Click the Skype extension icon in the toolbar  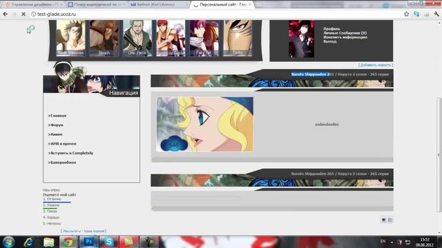click(x=416, y=14)
